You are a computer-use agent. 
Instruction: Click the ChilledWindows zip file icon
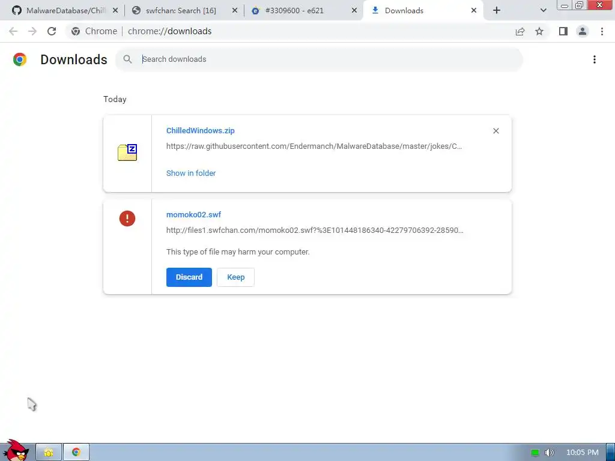coord(127,152)
